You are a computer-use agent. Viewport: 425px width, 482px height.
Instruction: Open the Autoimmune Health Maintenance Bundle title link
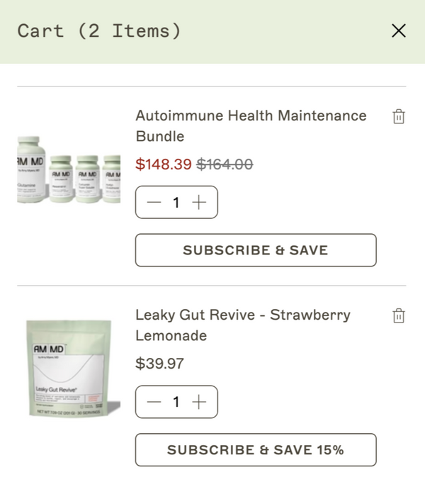point(251,125)
